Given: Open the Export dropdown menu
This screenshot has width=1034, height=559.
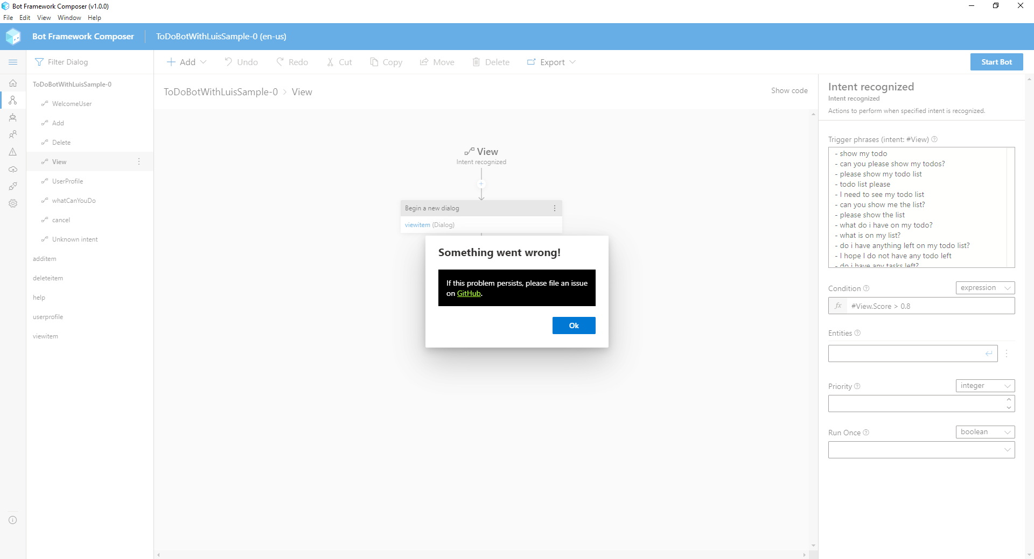Looking at the screenshot, I should point(551,62).
